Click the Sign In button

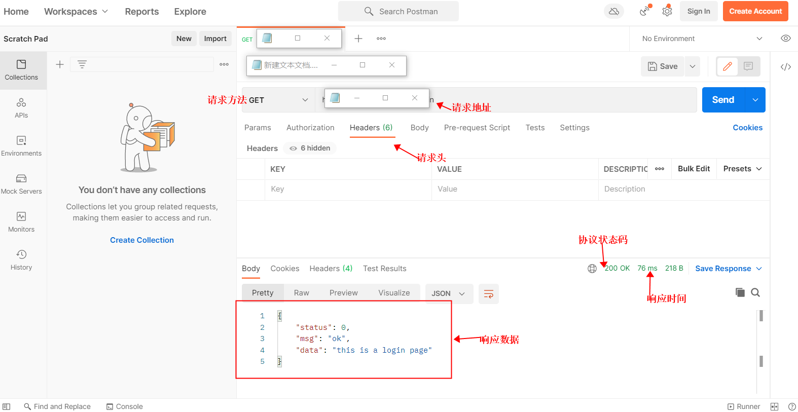[699, 11]
